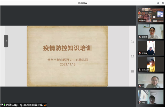The width and height of the screenshot is (165, 107).
Task: Select the hey. participant video thumbnail
Action: 151,97
